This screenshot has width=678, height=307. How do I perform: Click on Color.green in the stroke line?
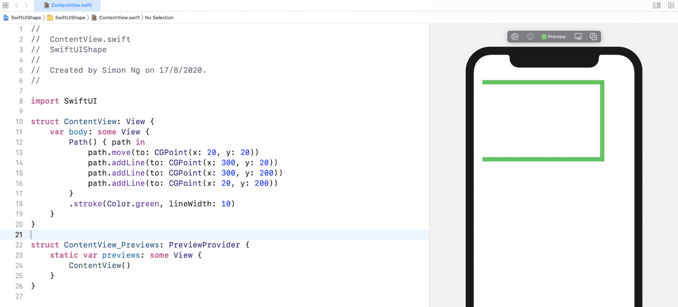133,204
